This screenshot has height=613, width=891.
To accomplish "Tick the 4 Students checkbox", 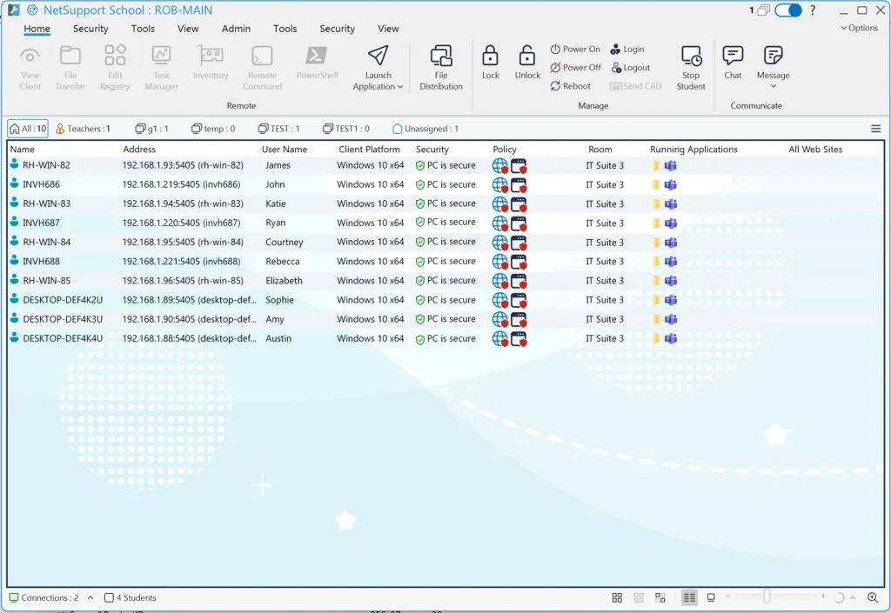I will pyautogui.click(x=109, y=597).
